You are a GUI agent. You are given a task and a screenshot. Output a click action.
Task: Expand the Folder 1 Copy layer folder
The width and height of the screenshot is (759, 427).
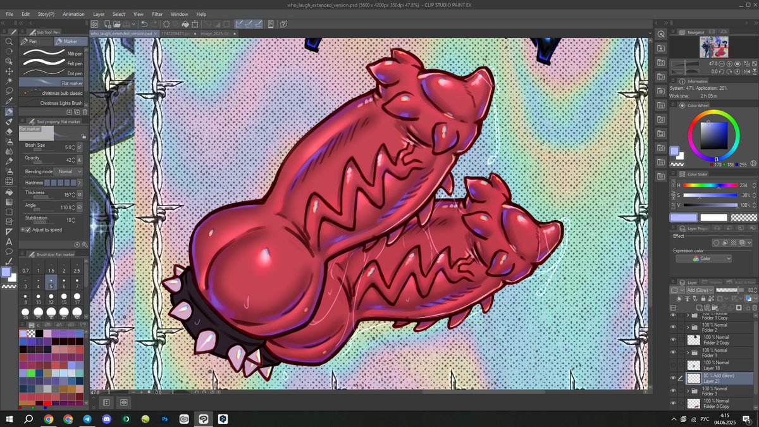(x=688, y=315)
